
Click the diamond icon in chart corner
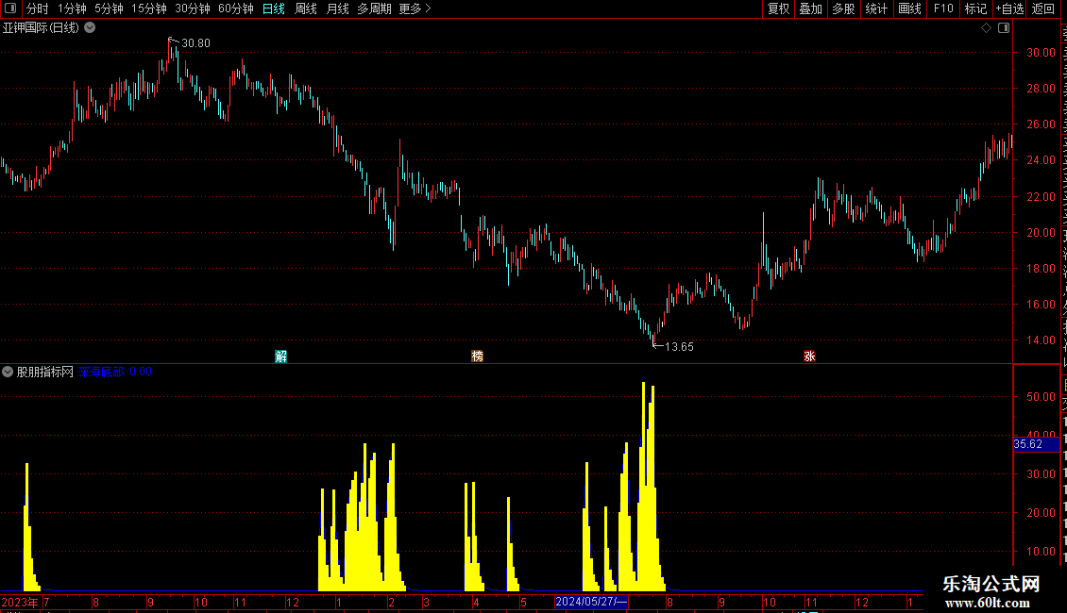(986, 28)
